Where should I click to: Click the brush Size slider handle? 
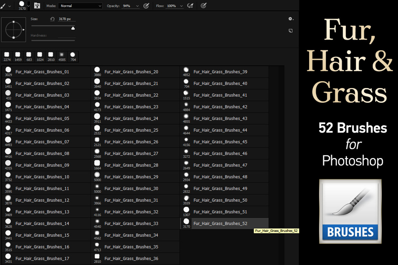point(73,28)
